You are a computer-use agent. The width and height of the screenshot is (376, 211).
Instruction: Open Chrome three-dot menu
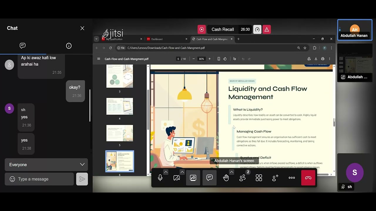click(x=331, y=48)
